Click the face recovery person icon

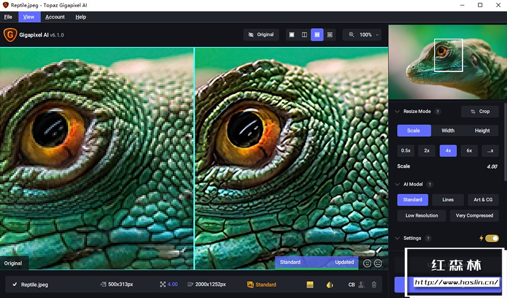361,284
